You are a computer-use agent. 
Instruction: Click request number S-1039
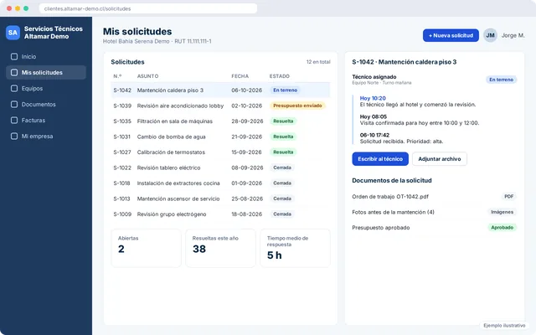(122, 106)
